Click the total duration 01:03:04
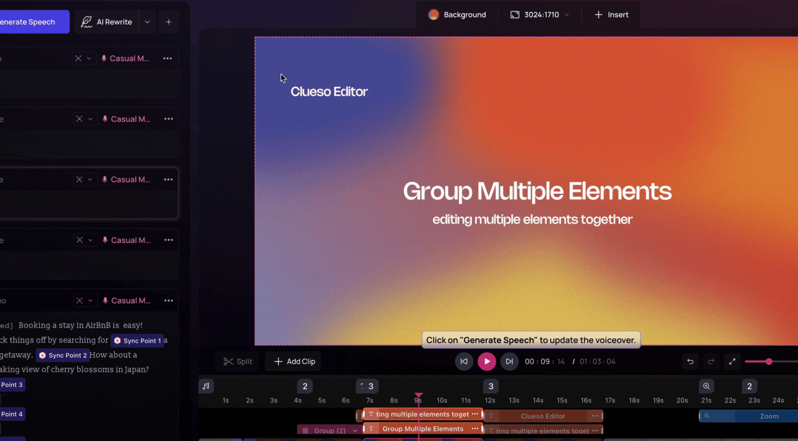Screen dimensions: 798x441 tap(597, 362)
